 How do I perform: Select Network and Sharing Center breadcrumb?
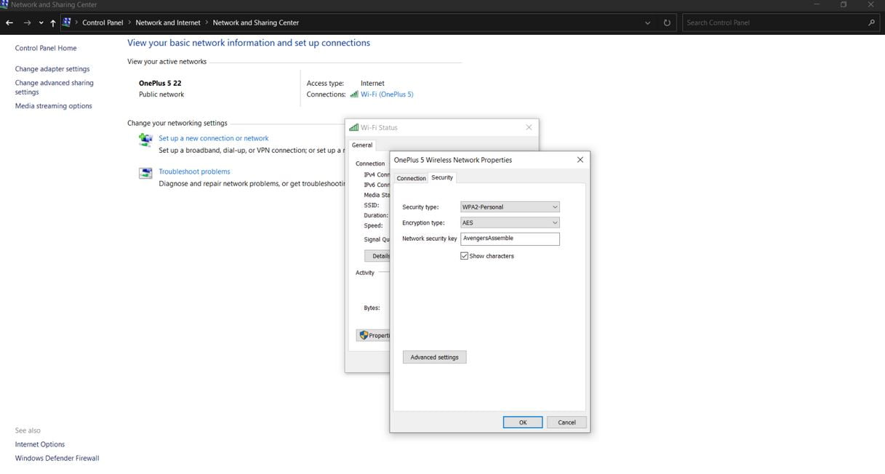click(255, 23)
